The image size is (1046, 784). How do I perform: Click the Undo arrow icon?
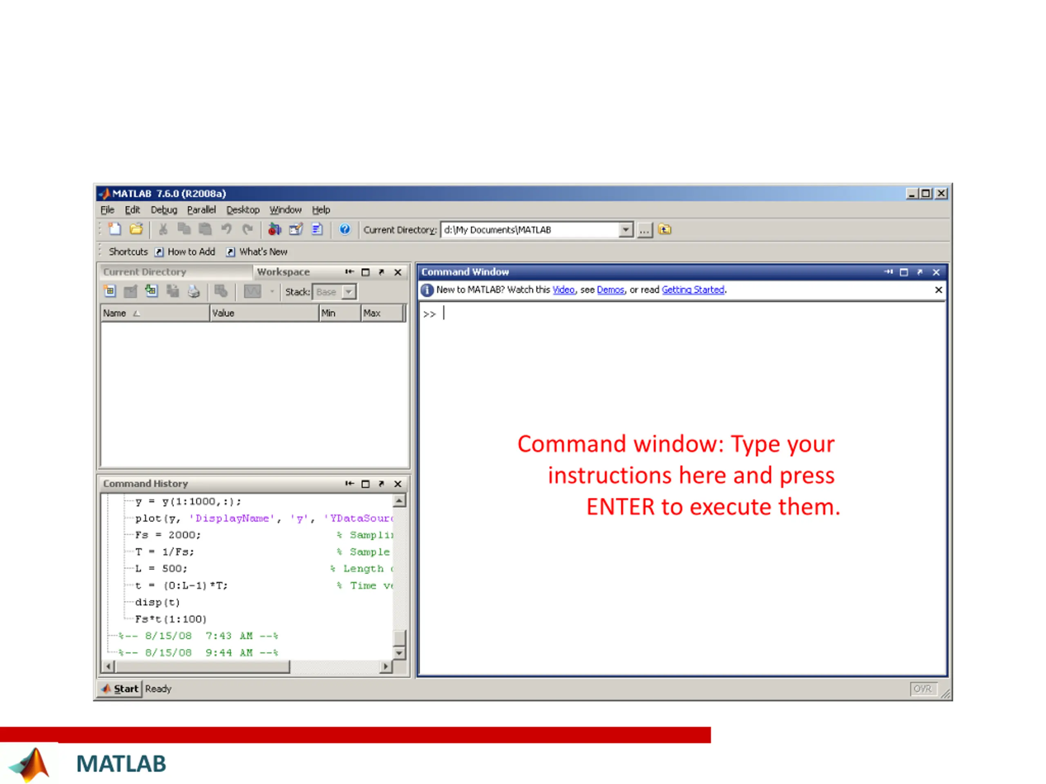pyautogui.click(x=226, y=229)
